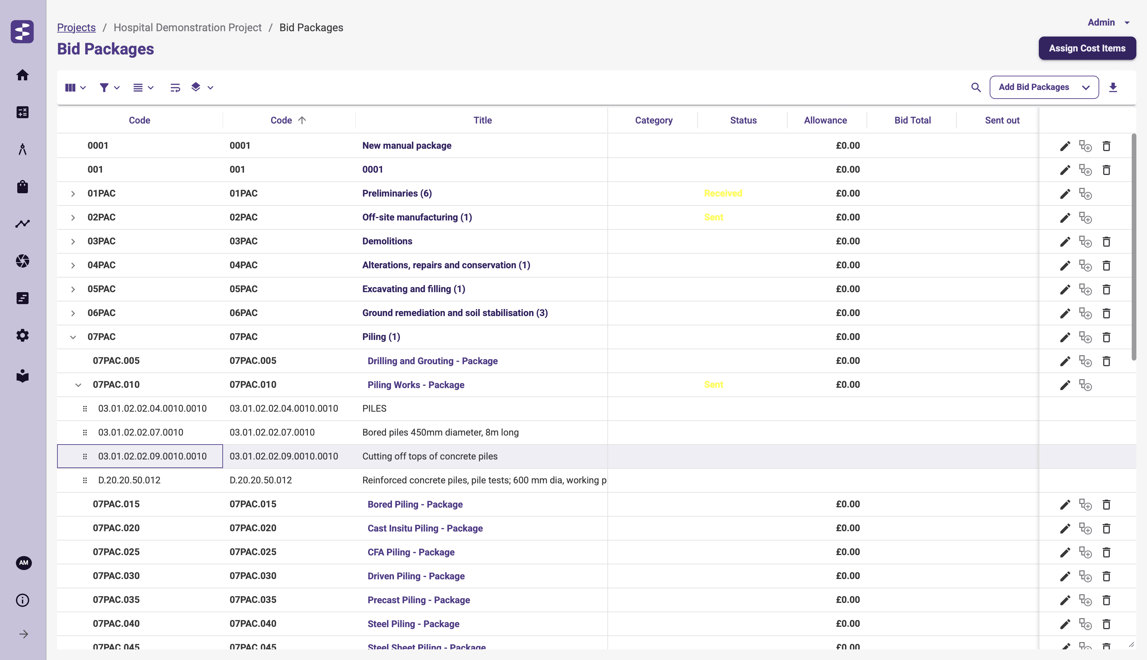Toggle the text wrap toolbar icon

click(175, 88)
